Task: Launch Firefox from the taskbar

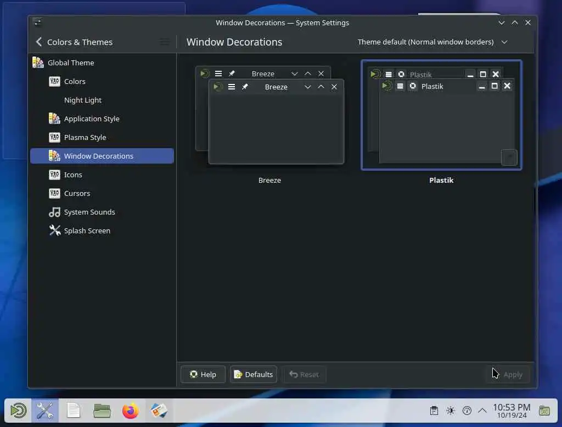Action: [x=131, y=411]
